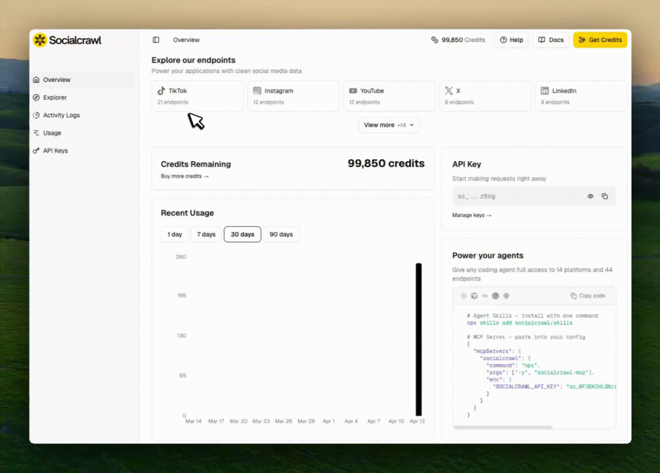Click the LinkedIn endpoint icon
660x473 pixels.
[545, 91]
